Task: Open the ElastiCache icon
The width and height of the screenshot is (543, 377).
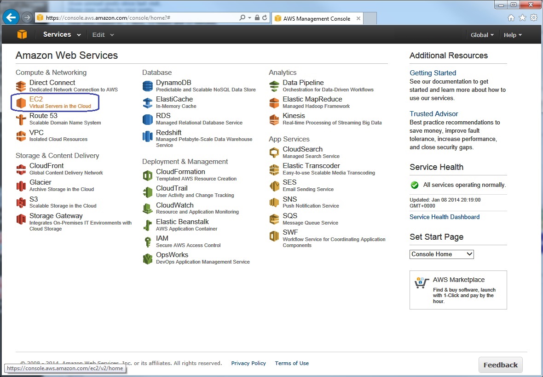Action: coord(148,102)
